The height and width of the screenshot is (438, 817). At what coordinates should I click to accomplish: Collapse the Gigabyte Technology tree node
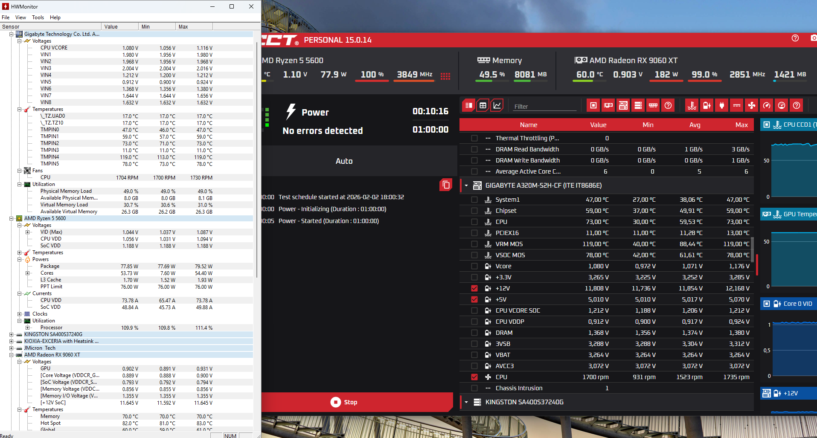[12, 34]
